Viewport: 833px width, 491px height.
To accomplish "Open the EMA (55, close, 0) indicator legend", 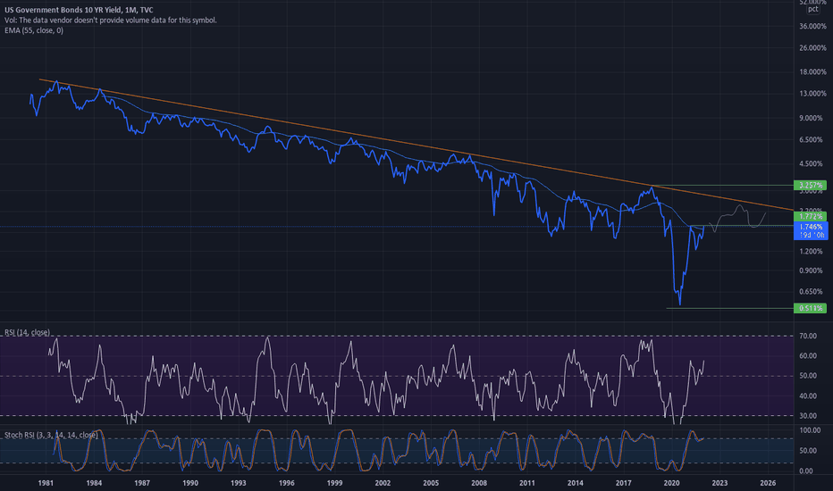I will click(34, 30).
